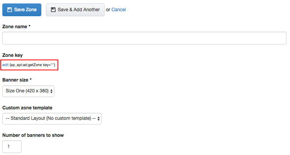
Task: Click the Zone key label
Action: 12,55
